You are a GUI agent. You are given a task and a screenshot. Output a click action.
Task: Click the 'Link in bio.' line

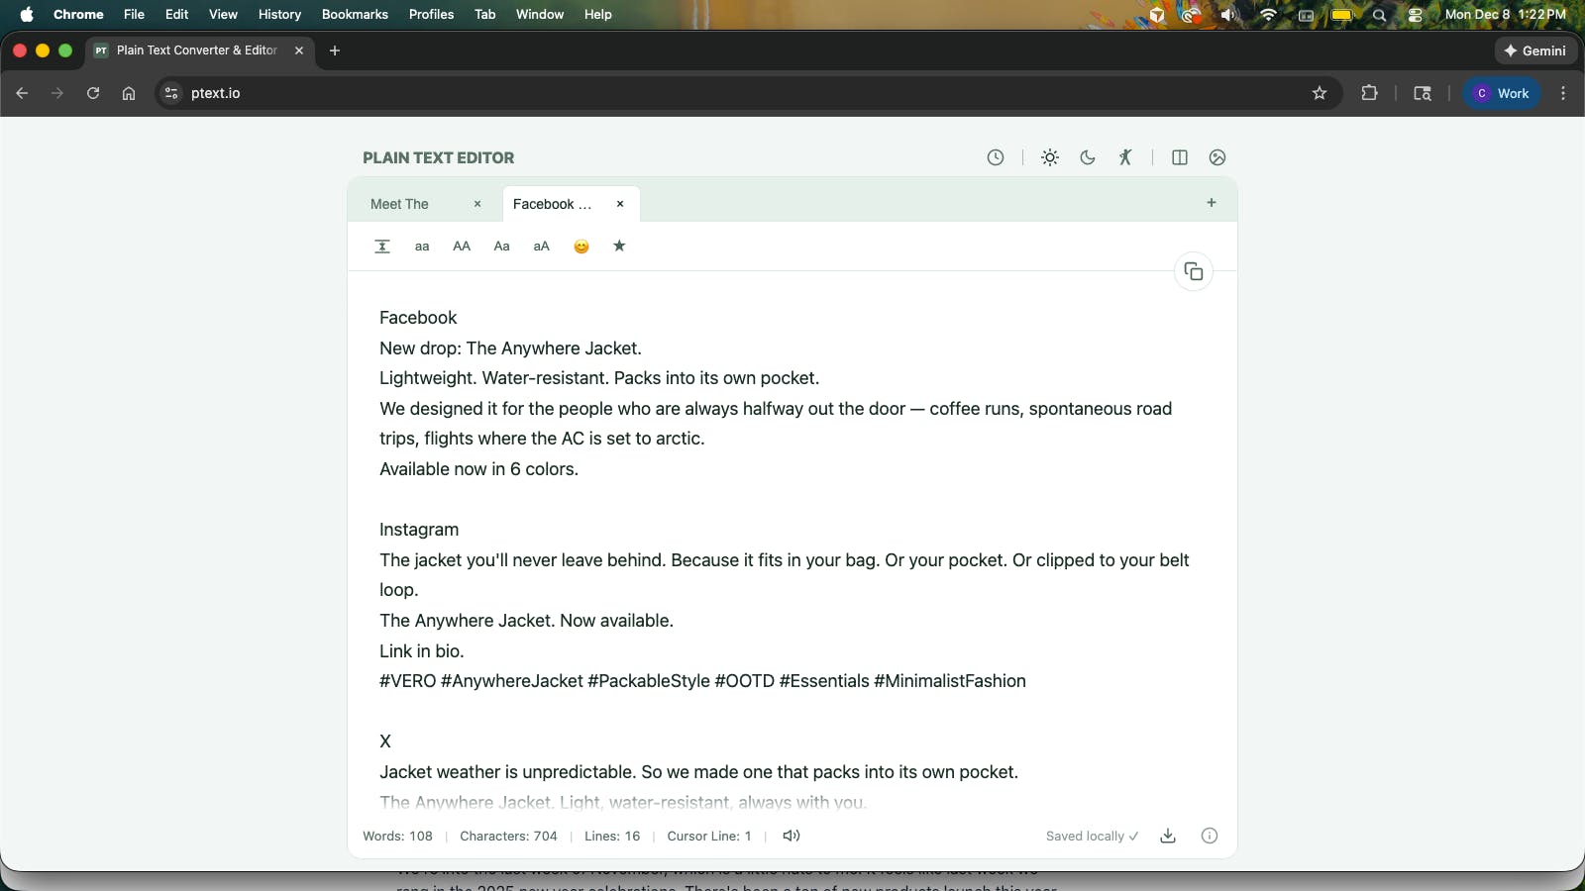tap(421, 651)
